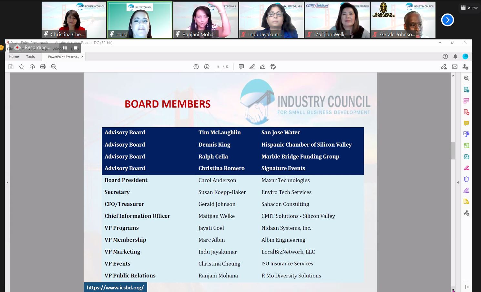Image resolution: width=481 pixels, height=292 pixels.
Task: Open the Window menu
Action: [59, 49]
